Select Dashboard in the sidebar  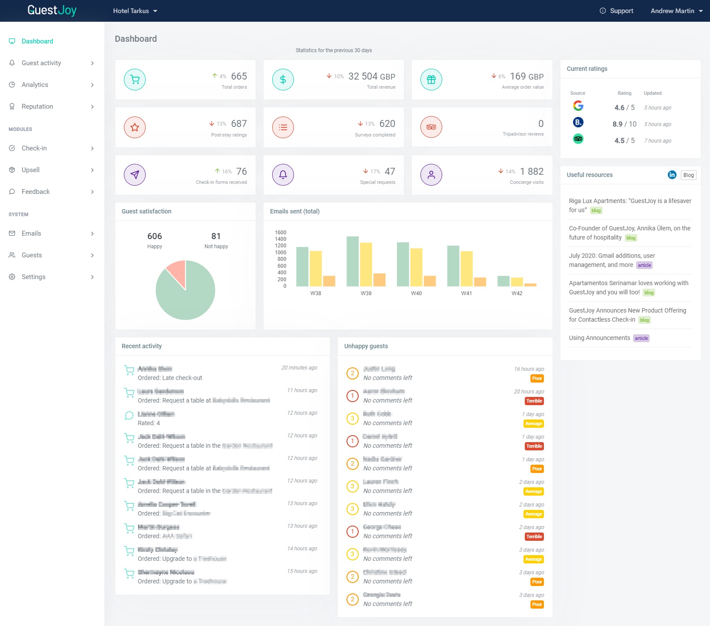pyautogui.click(x=52, y=41)
